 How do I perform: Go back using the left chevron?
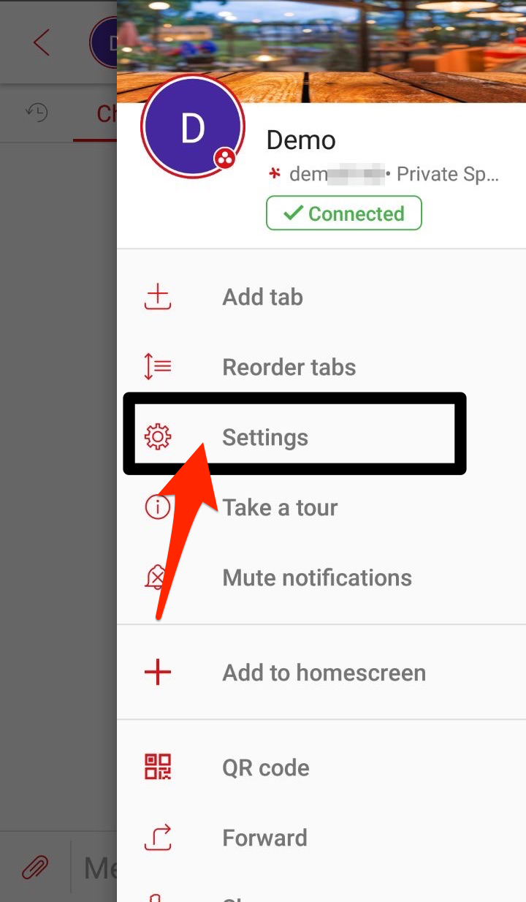coord(41,42)
